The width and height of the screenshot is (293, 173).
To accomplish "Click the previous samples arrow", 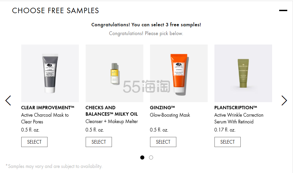I will click(x=8, y=100).
